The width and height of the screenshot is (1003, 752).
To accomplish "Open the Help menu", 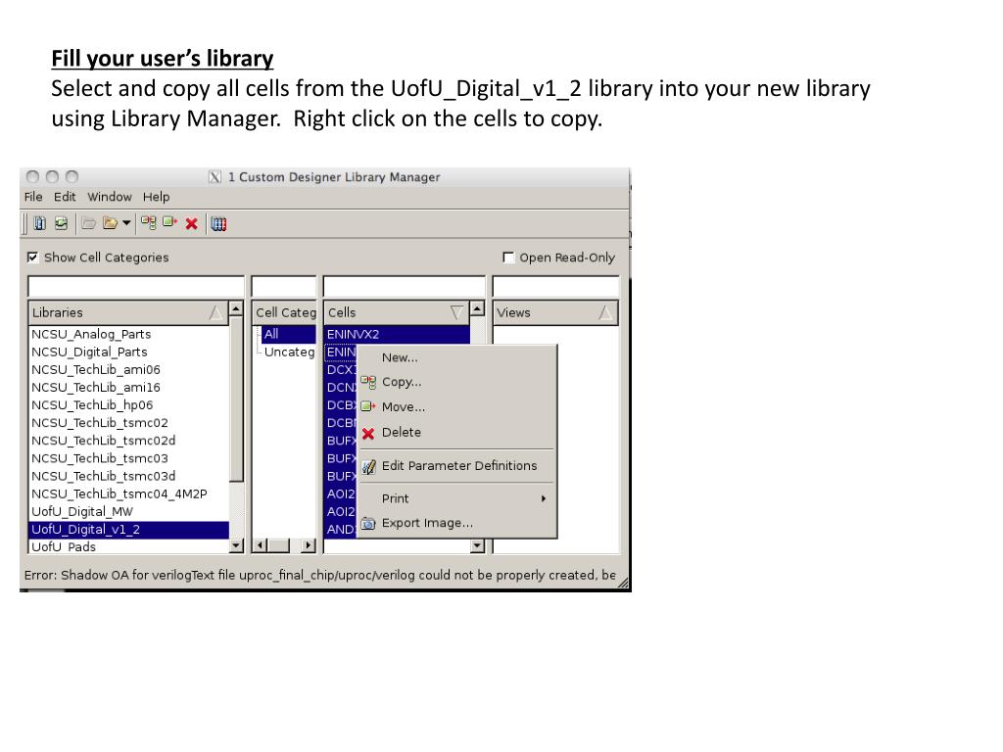I will pyautogui.click(x=156, y=197).
